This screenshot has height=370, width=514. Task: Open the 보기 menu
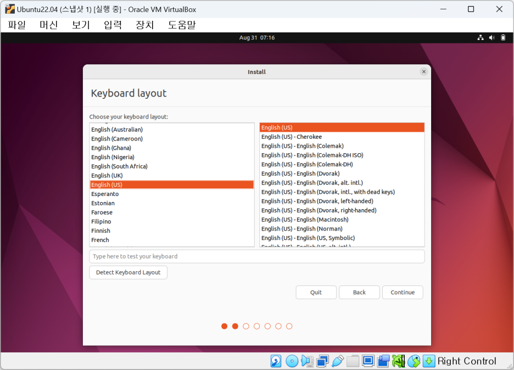click(x=81, y=25)
